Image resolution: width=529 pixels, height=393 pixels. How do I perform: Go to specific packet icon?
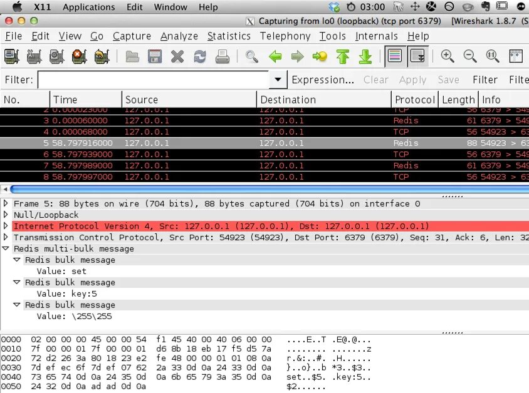coord(320,56)
